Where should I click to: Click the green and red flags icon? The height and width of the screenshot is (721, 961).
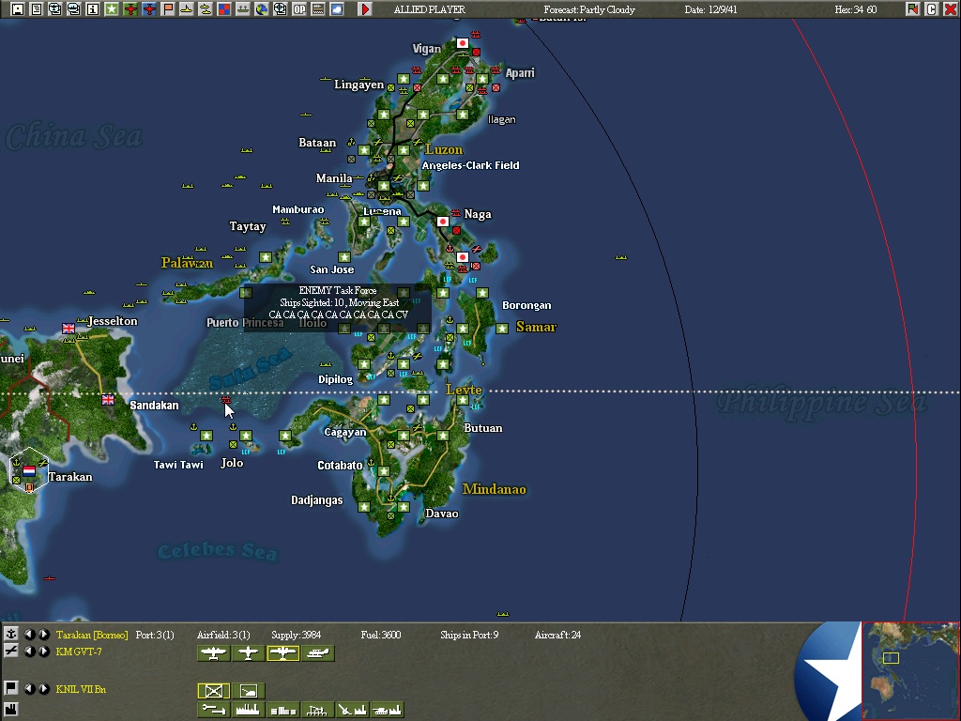pyautogui.click(x=912, y=9)
